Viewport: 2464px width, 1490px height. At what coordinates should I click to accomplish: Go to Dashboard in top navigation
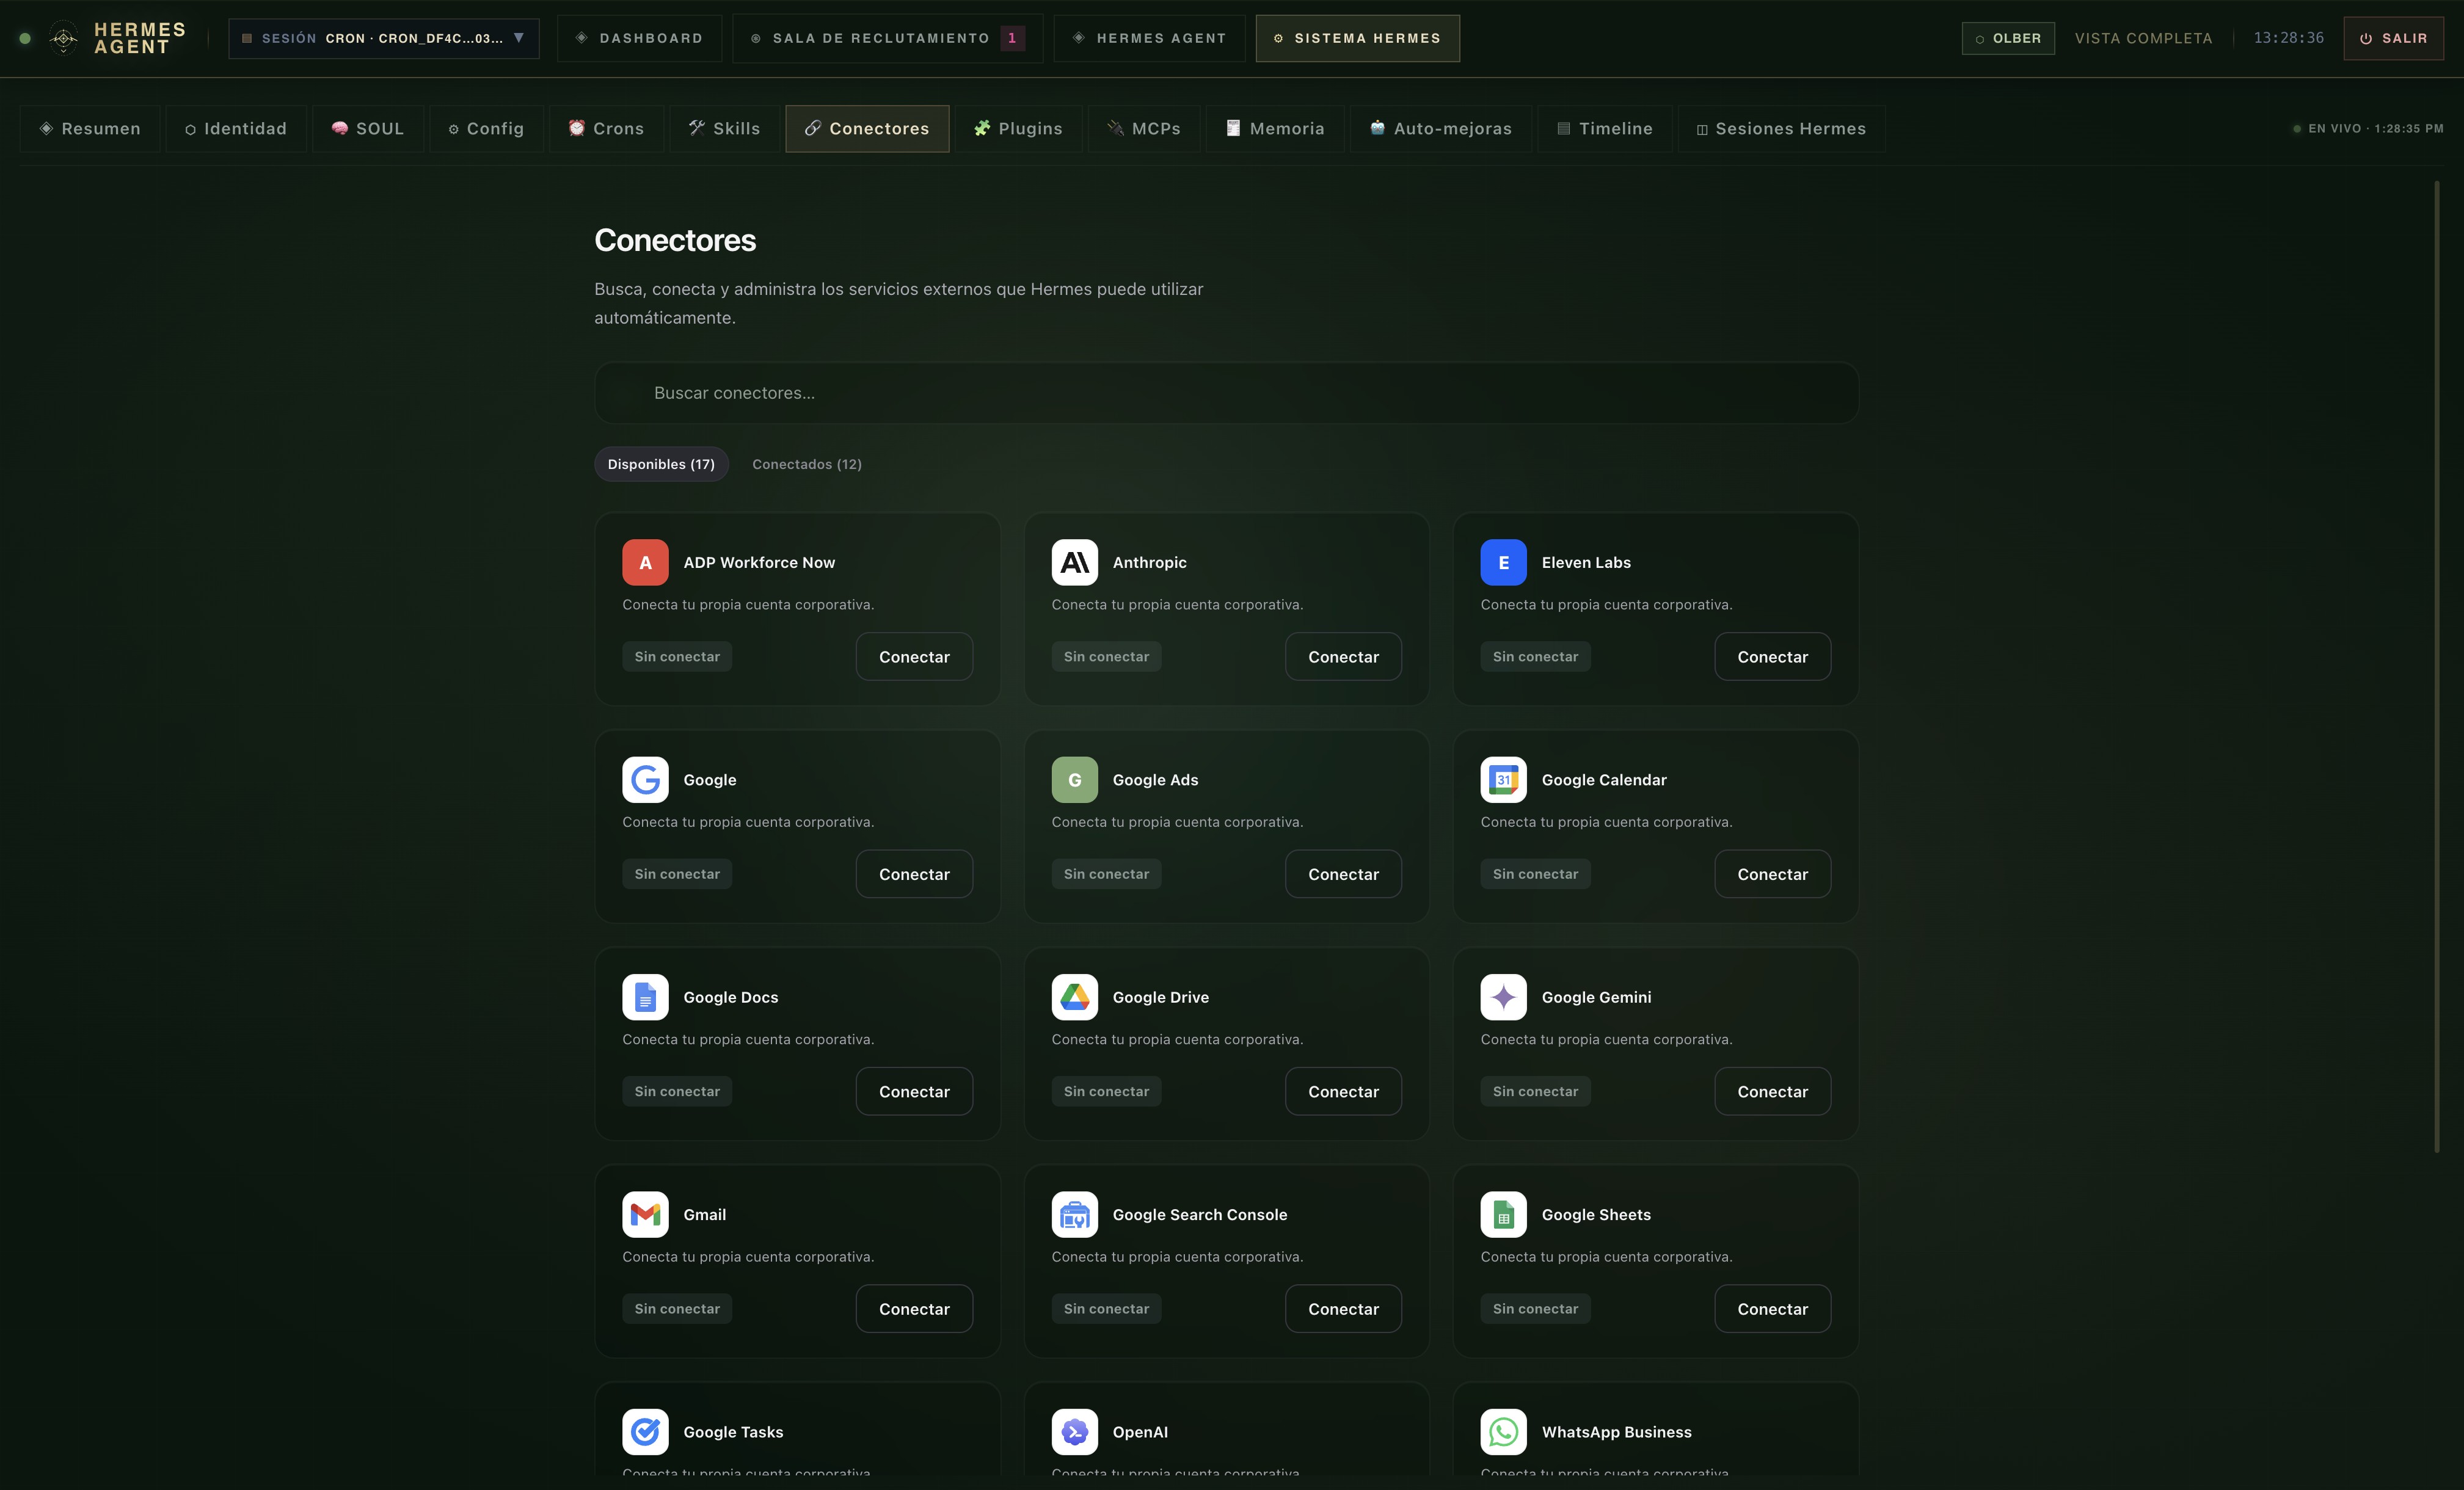639,38
